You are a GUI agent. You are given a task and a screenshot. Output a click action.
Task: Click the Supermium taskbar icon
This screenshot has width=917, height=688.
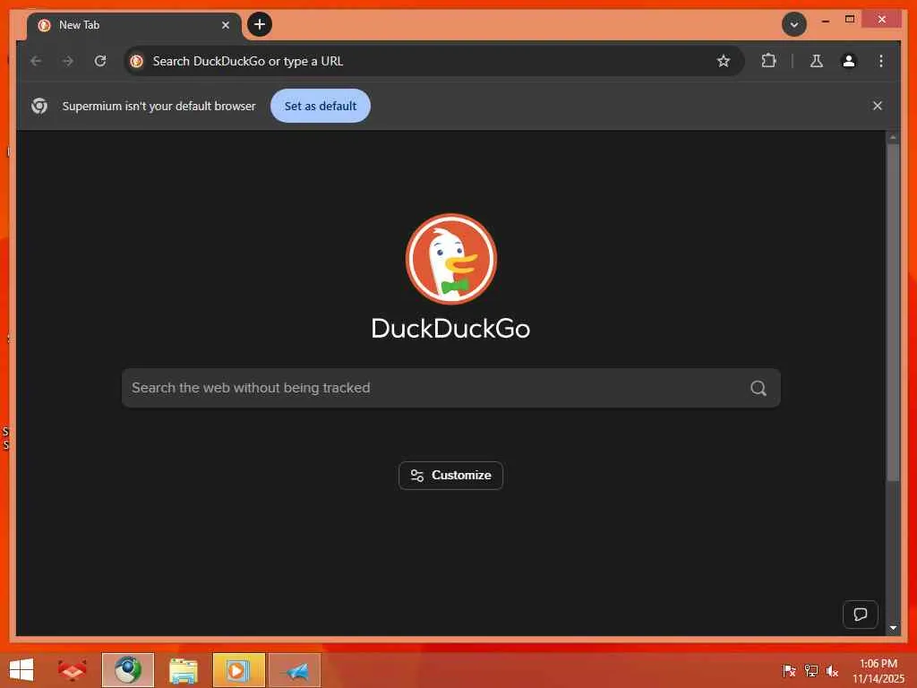point(127,670)
